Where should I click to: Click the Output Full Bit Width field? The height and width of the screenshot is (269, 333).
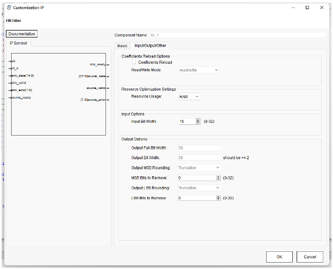click(199, 148)
